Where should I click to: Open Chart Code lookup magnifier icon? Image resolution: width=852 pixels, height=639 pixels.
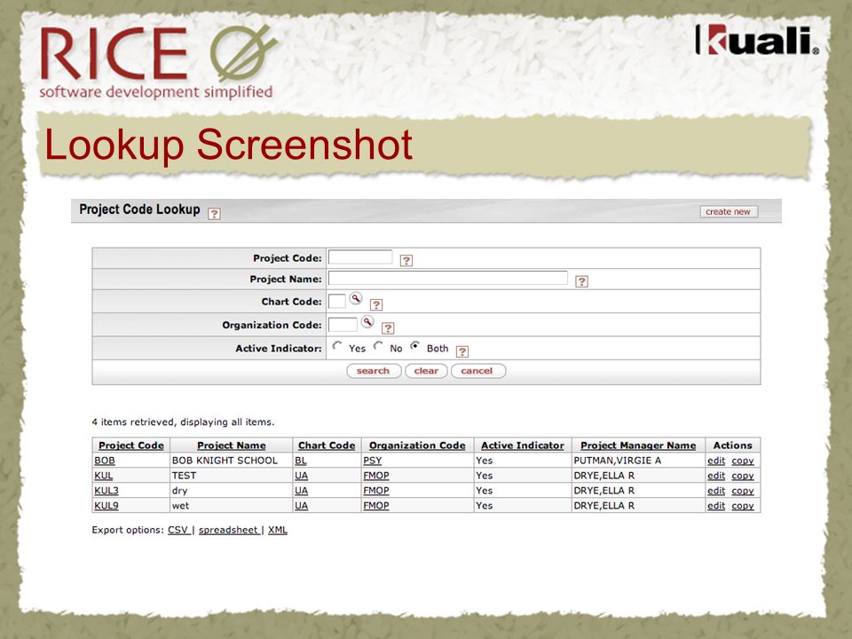point(355,298)
